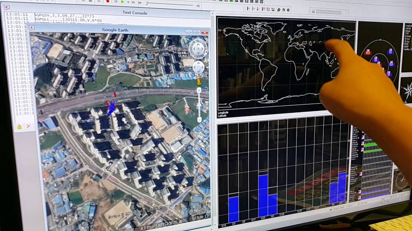Click the fast-forward playback icon

pyautogui.click(x=134, y=2)
